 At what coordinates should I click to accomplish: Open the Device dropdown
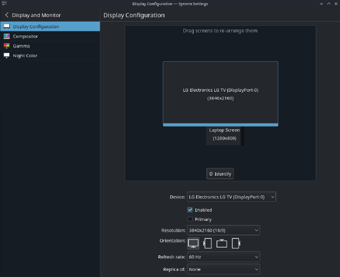coord(231,197)
